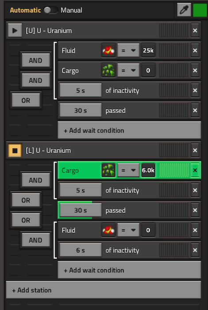
Task: Toggle the Automatic/Manual mode switch
Action: tap(50, 10)
